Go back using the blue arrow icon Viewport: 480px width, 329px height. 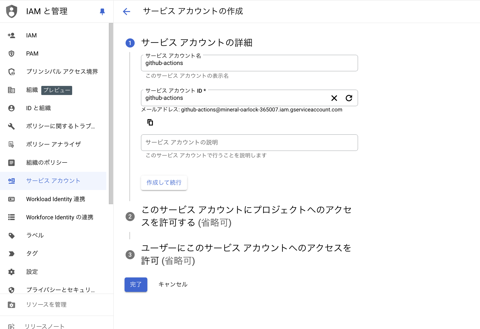[126, 11]
